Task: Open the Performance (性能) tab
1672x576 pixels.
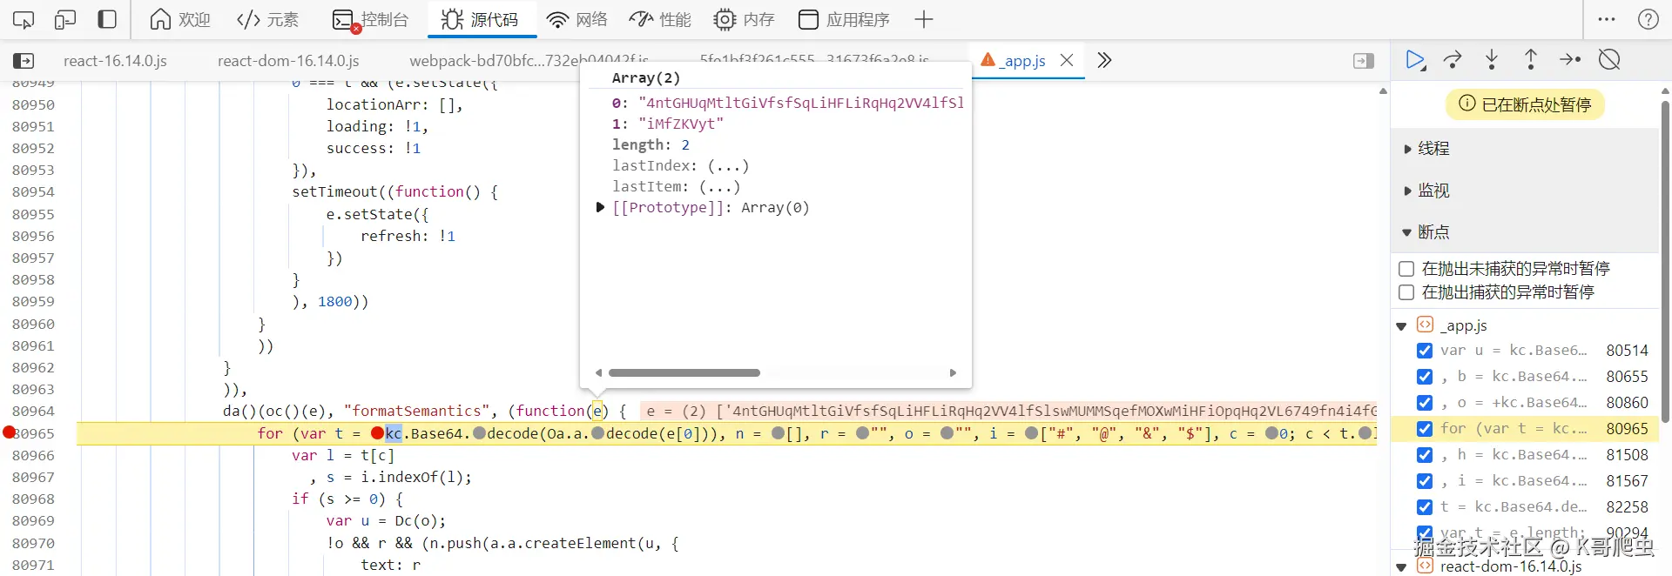Action: (660, 19)
